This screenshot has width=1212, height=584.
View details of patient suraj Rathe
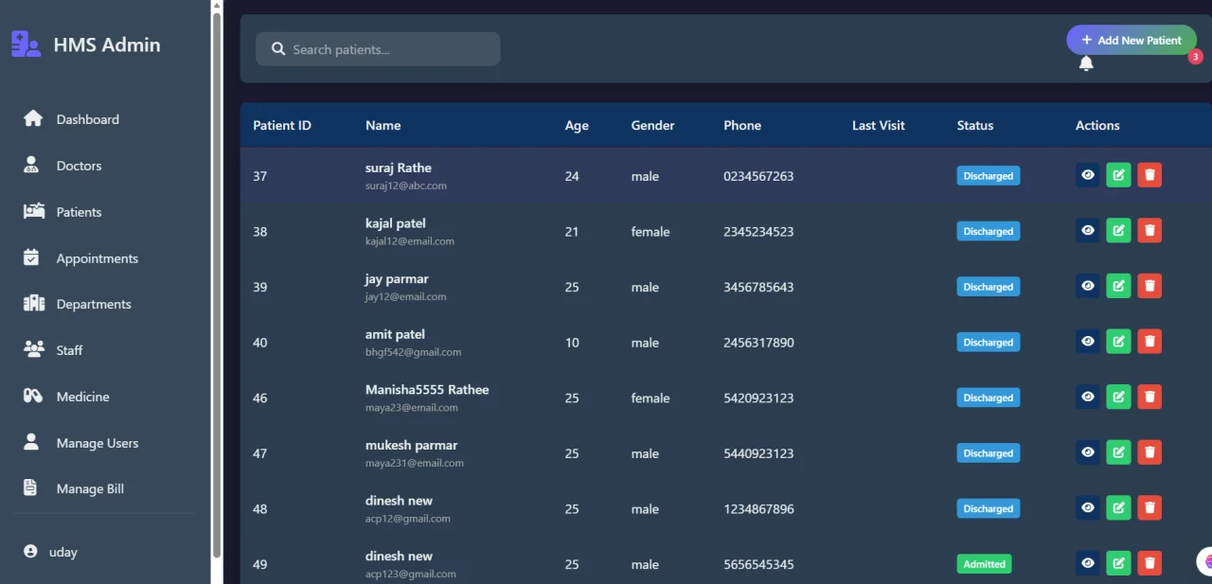point(1088,175)
